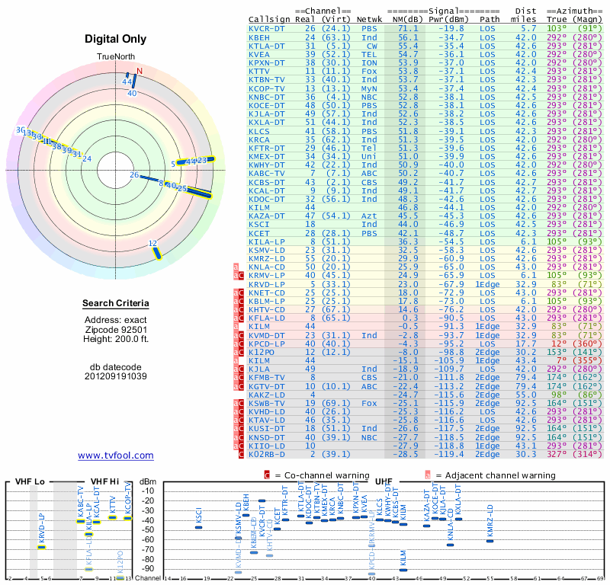Open the KVEA callsign table entry
Screen dimensions: 610x585
pos(259,54)
